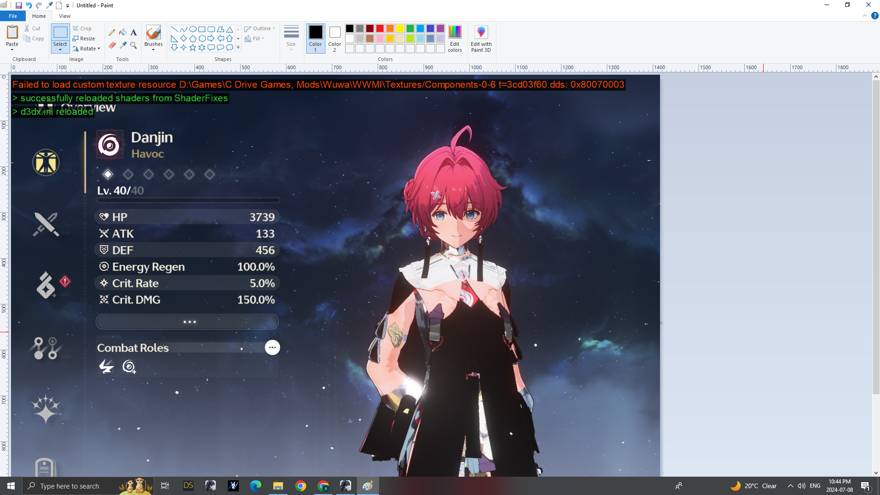Open Google Chrome from the taskbar
The height and width of the screenshot is (495, 880).
tap(301, 486)
